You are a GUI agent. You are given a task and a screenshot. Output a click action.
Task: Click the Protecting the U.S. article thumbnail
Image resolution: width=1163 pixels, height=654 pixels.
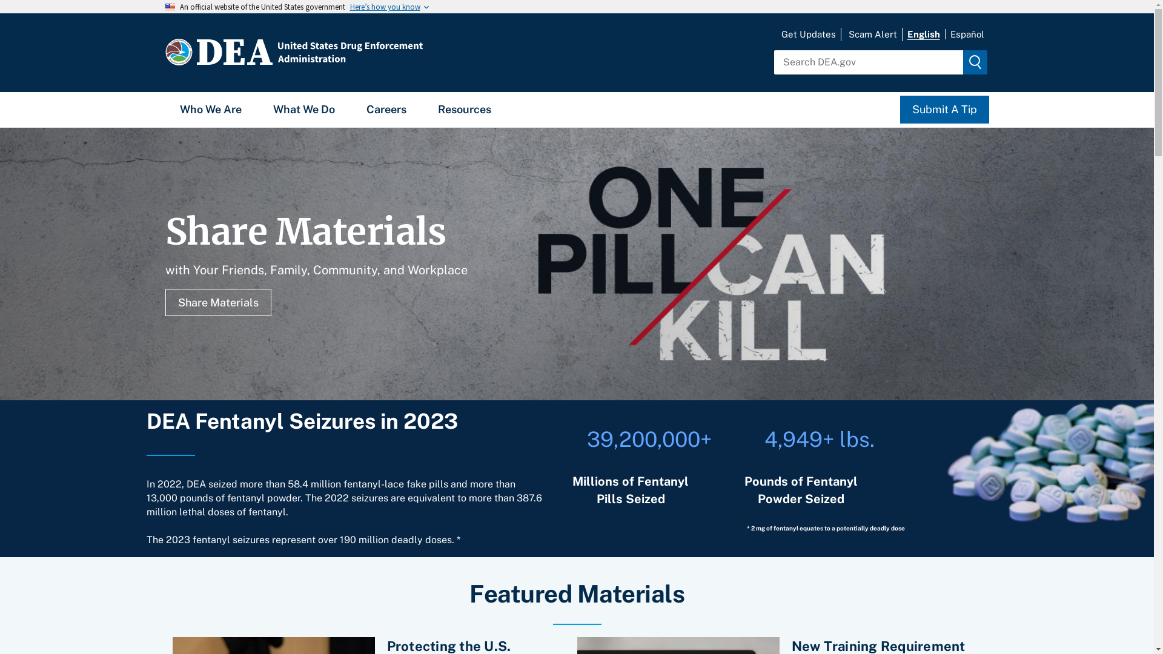(274, 646)
